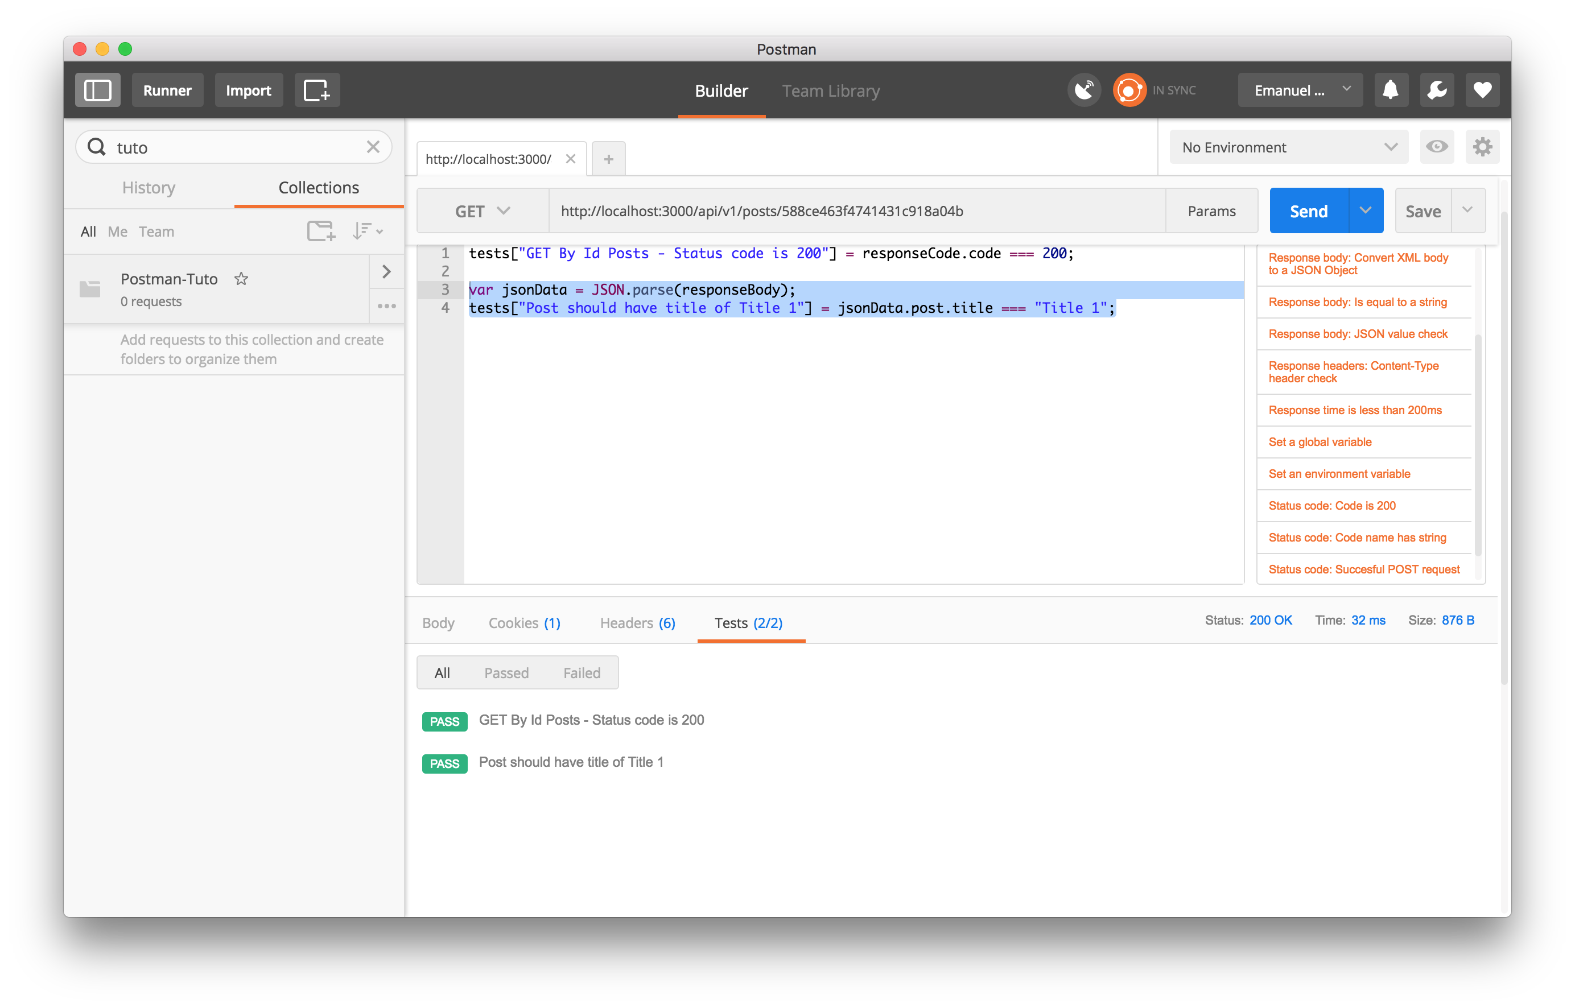
Task: Click the Save button
Action: [1423, 211]
